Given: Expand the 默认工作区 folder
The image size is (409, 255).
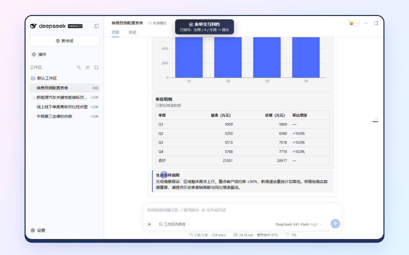Looking at the screenshot, I should click(x=44, y=78).
